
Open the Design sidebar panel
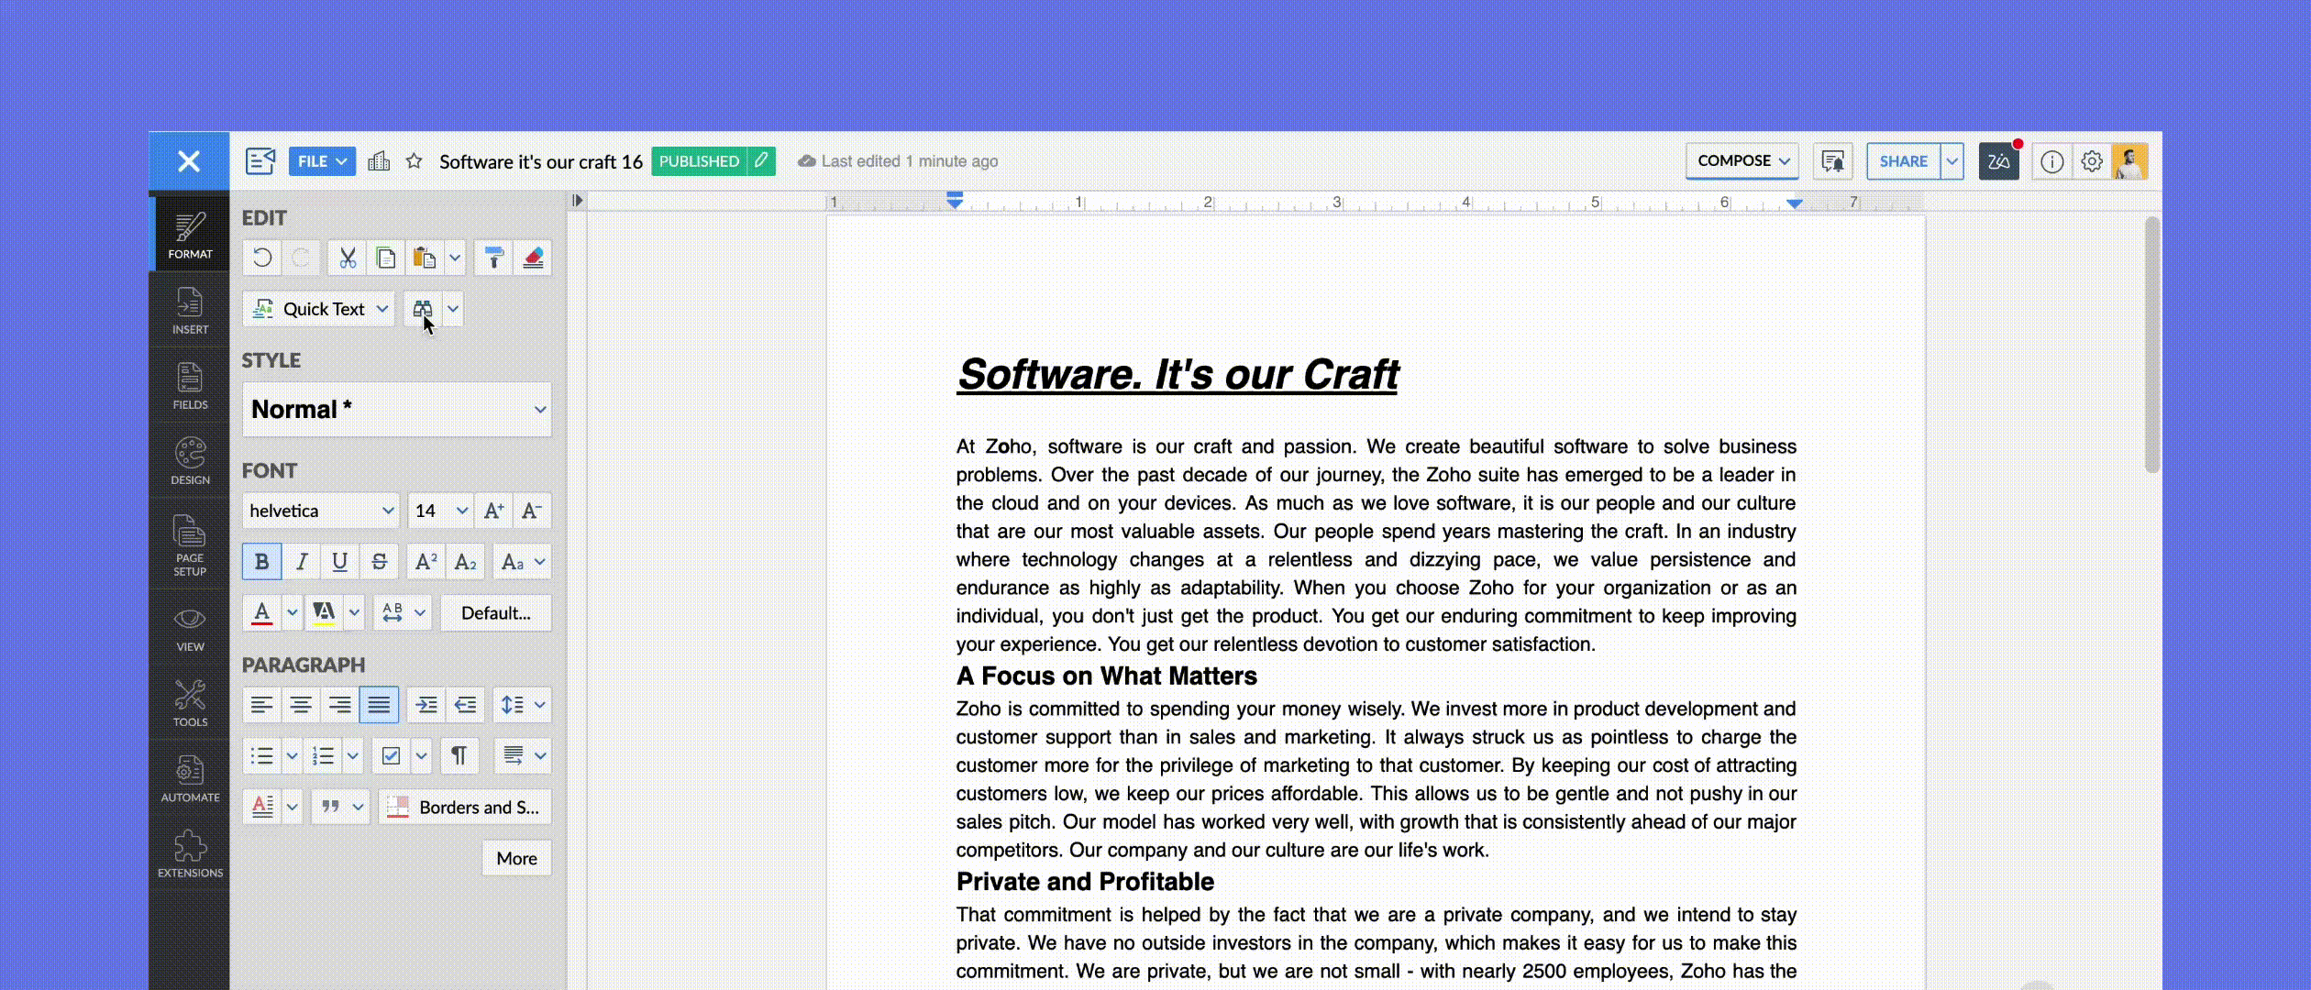pos(190,460)
